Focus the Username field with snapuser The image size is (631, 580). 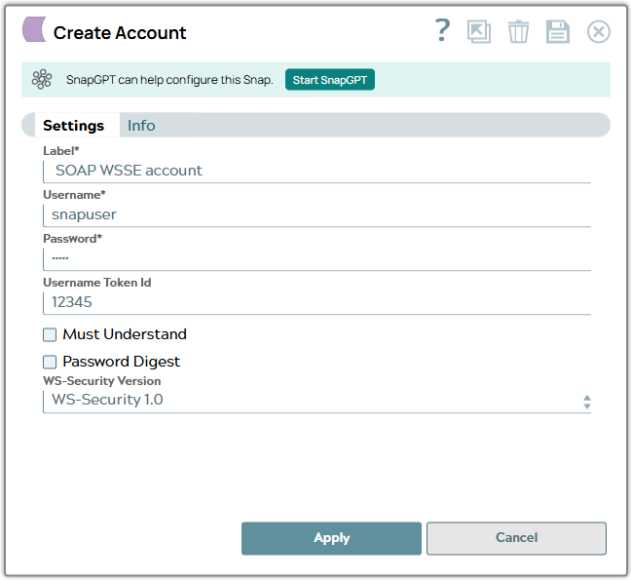(316, 215)
